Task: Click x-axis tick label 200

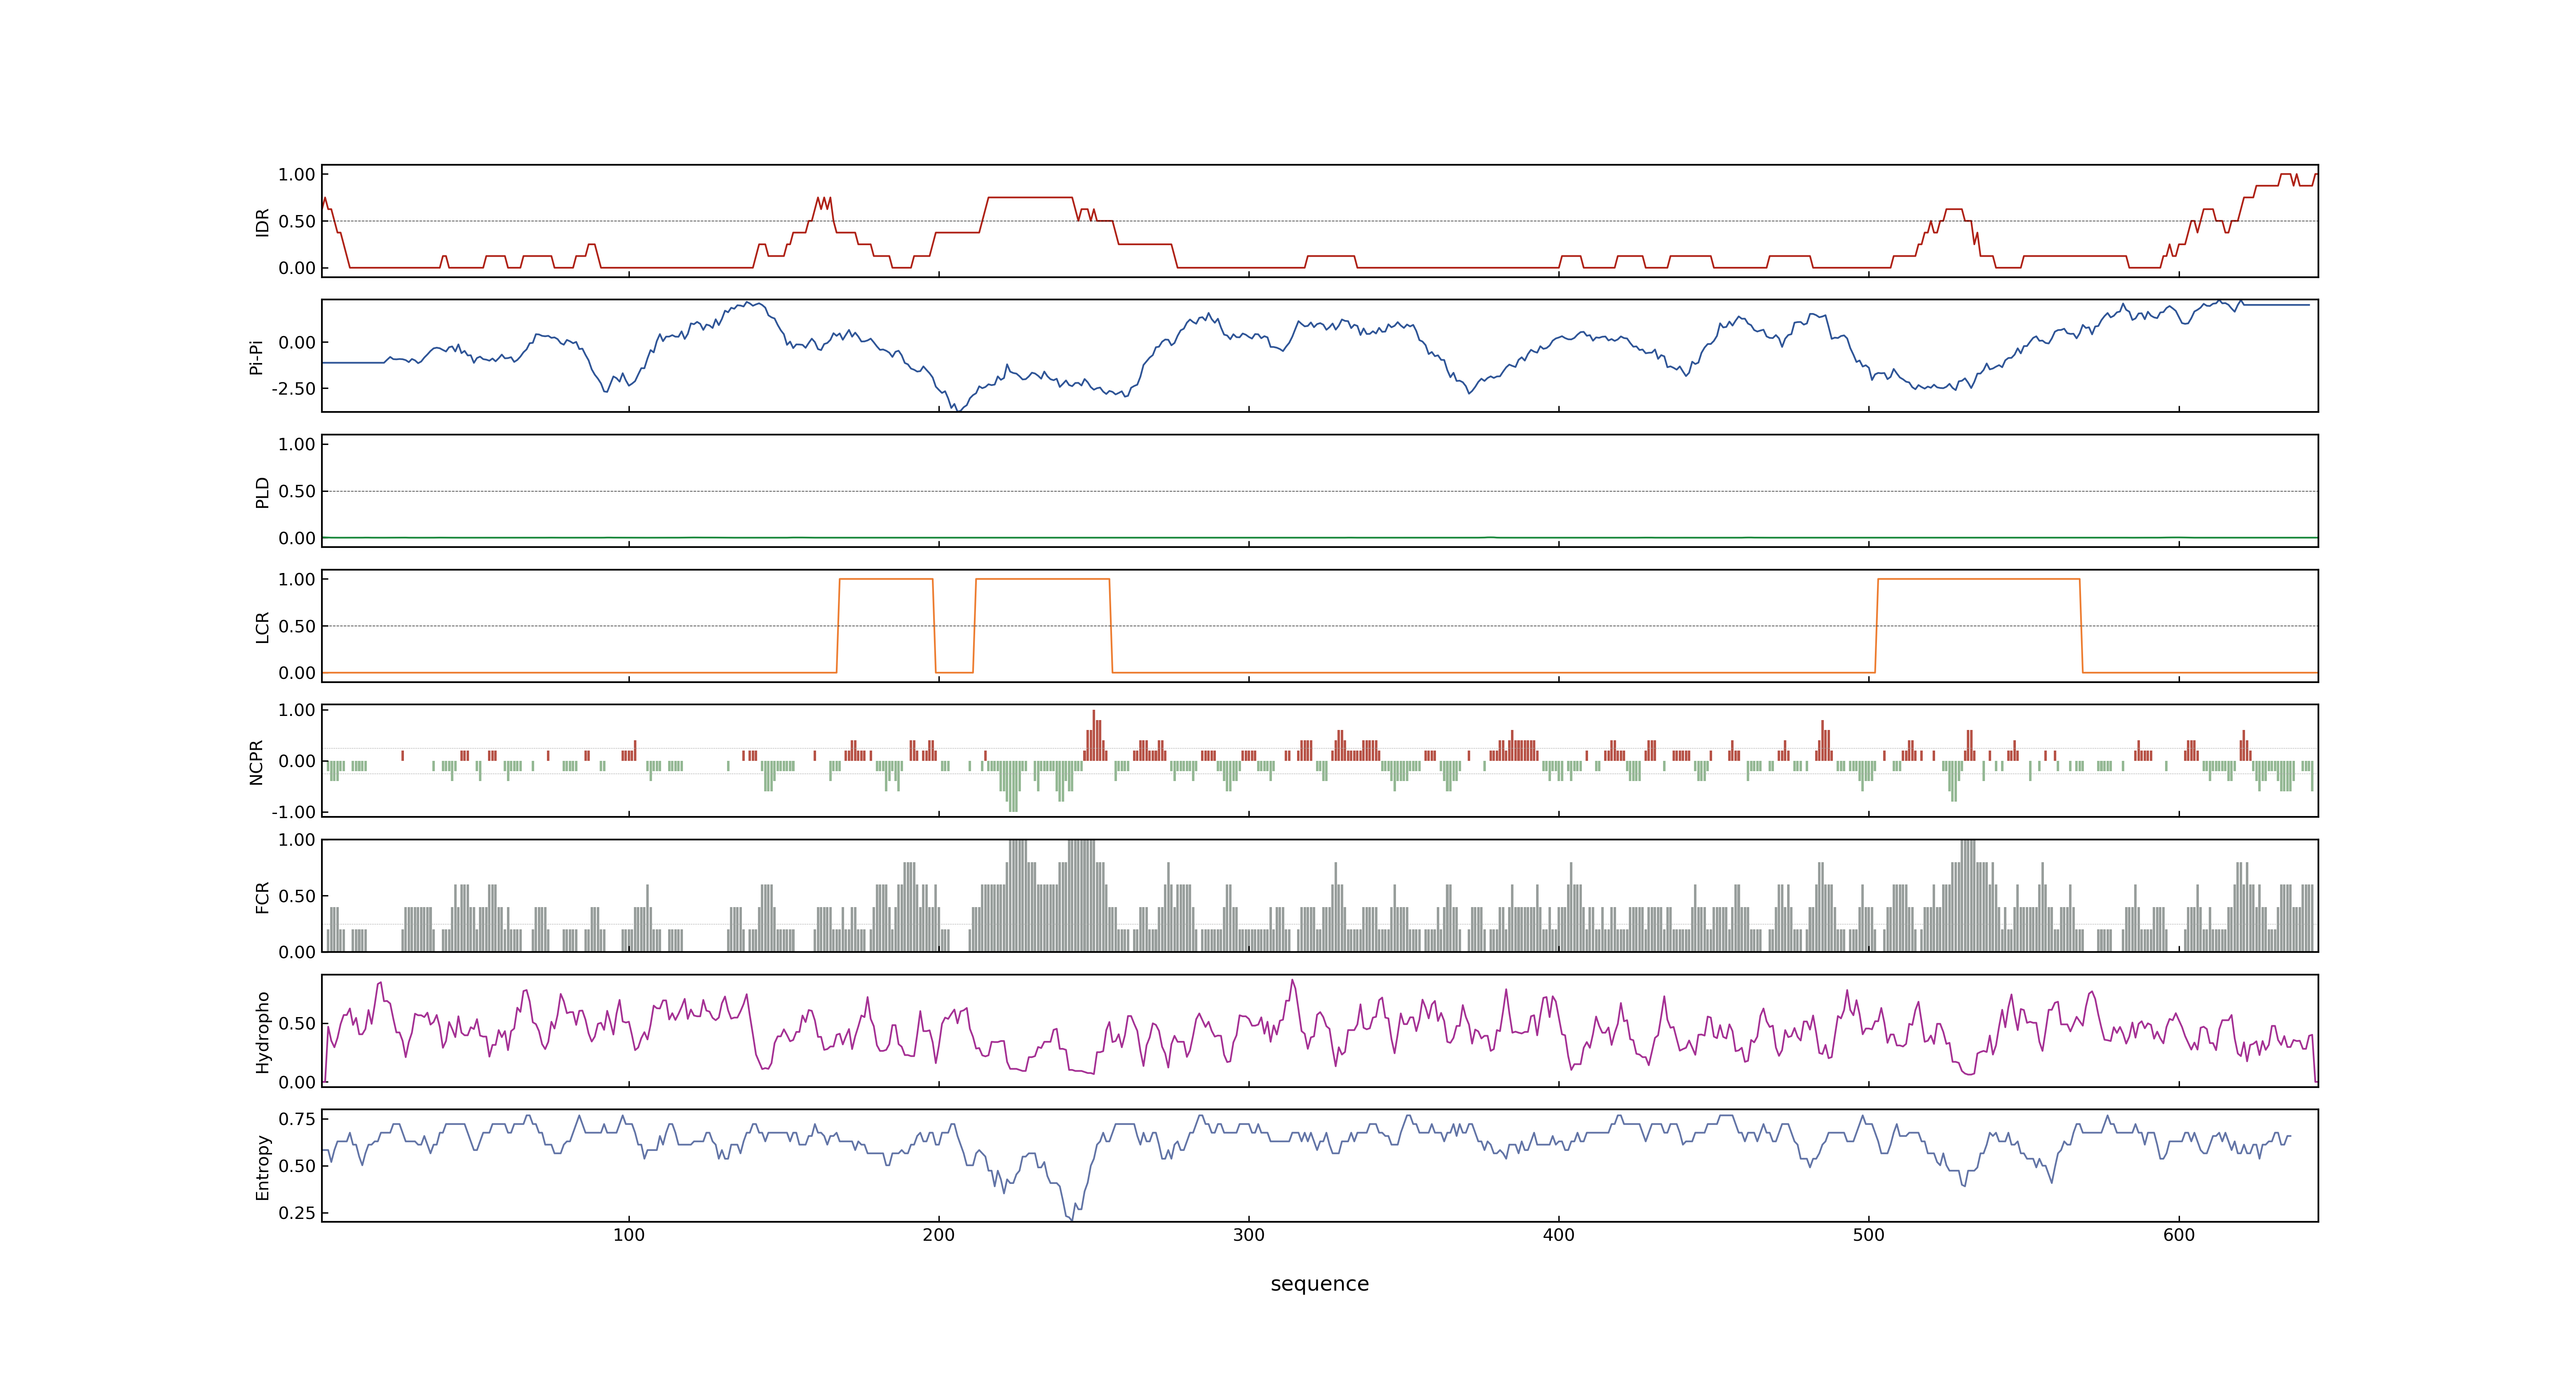Action: tap(939, 1235)
